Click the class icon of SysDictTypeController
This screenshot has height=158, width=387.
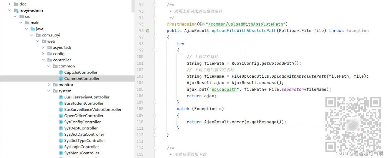[x=61, y=141]
